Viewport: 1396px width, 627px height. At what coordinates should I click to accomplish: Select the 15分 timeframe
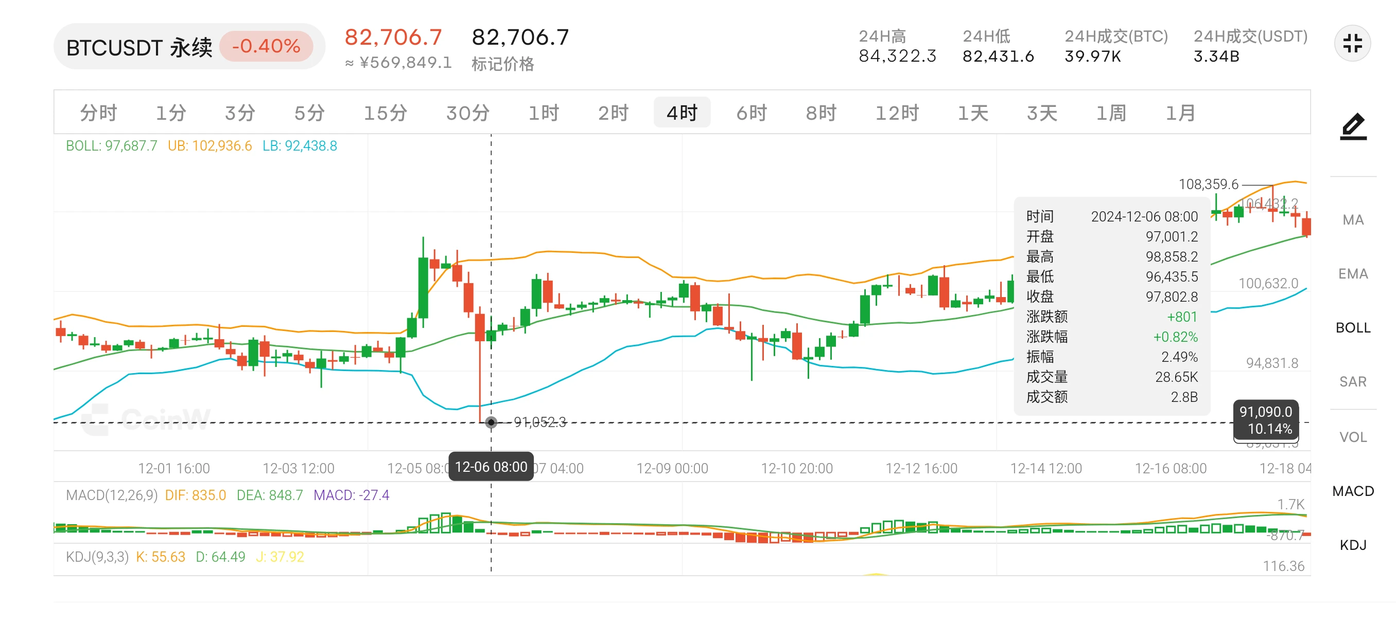tap(386, 113)
